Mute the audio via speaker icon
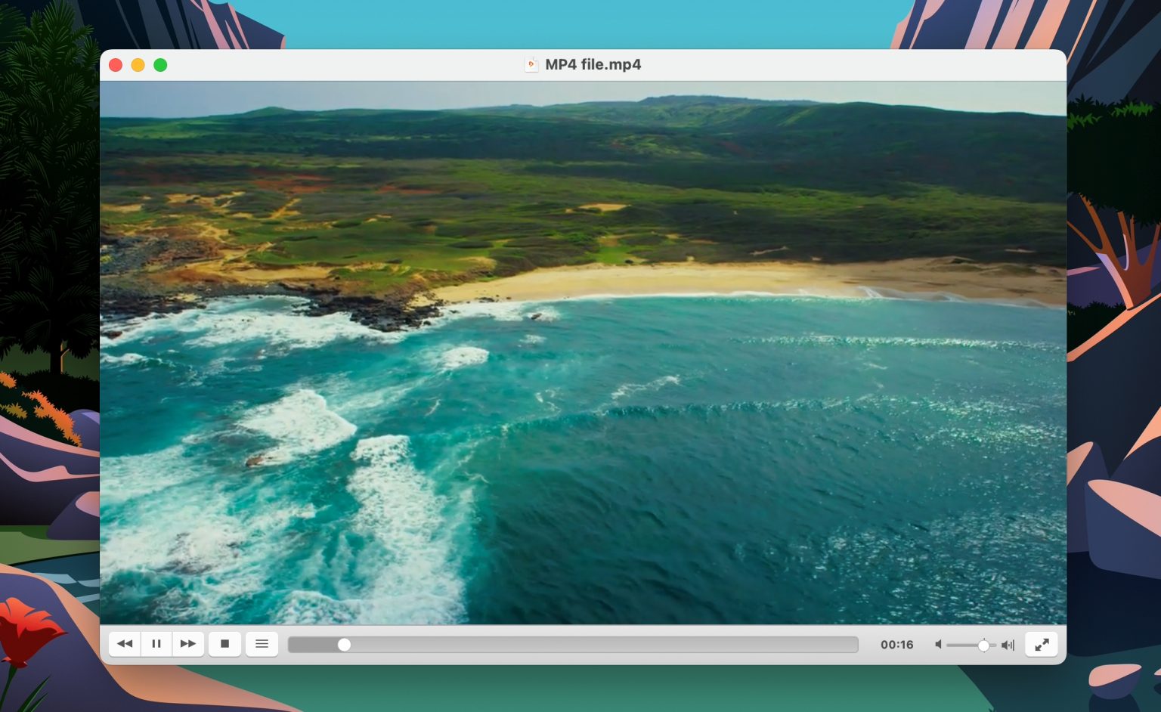Screen dimensions: 1161x712 tap(938, 645)
